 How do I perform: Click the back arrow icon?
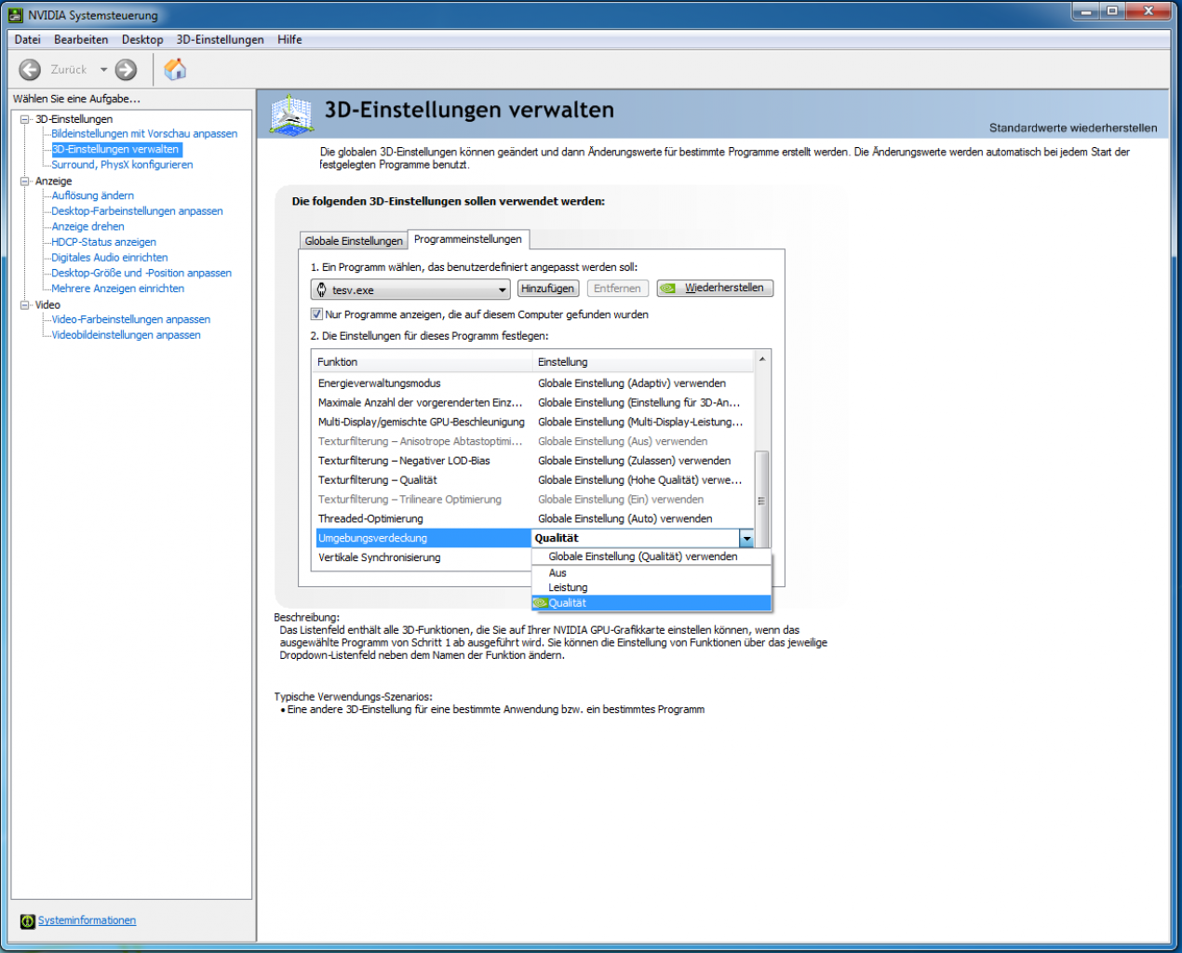(x=30, y=70)
